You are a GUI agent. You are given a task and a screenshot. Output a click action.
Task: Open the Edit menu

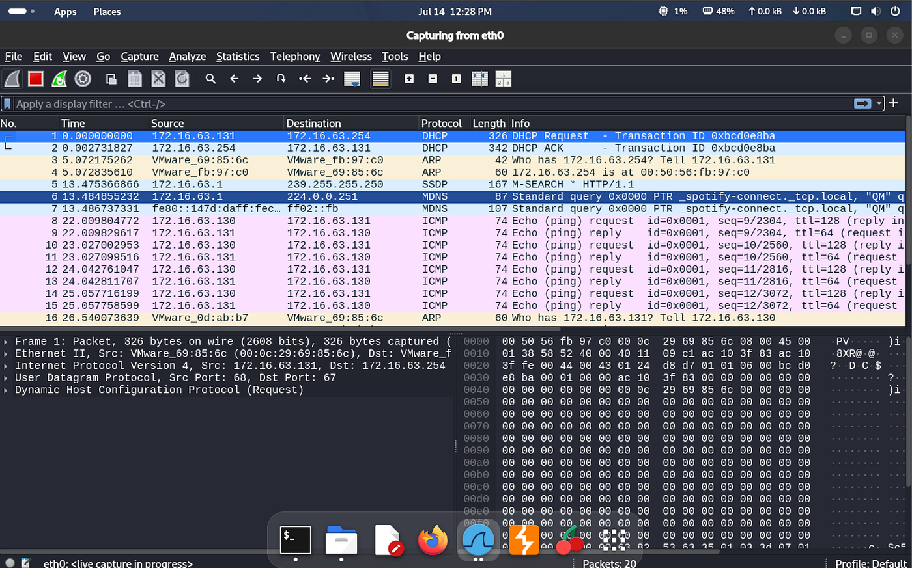click(x=42, y=57)
